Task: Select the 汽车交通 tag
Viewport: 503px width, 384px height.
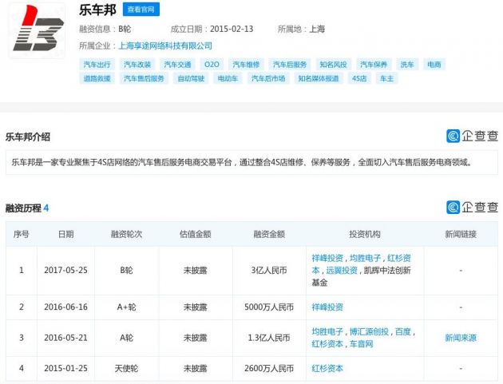Action: click(177, 65)
